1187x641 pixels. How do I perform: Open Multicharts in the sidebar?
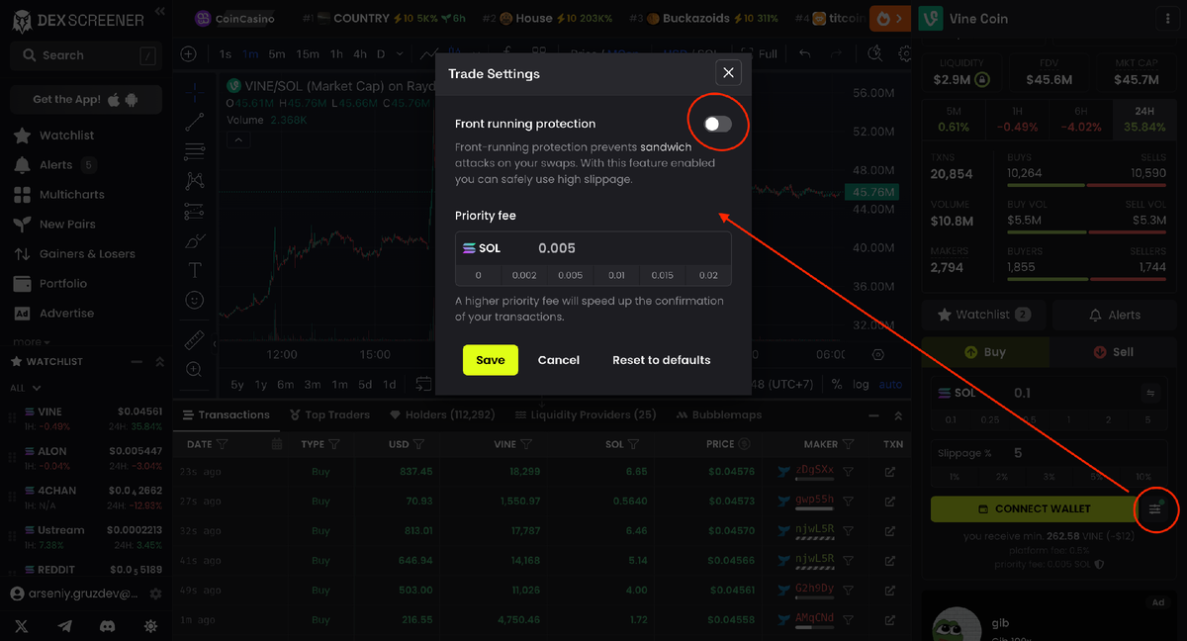pos(71,195)
